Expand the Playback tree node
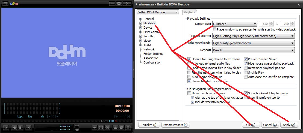The width and height of the screenshot is (303, 133). pos(140,23)
